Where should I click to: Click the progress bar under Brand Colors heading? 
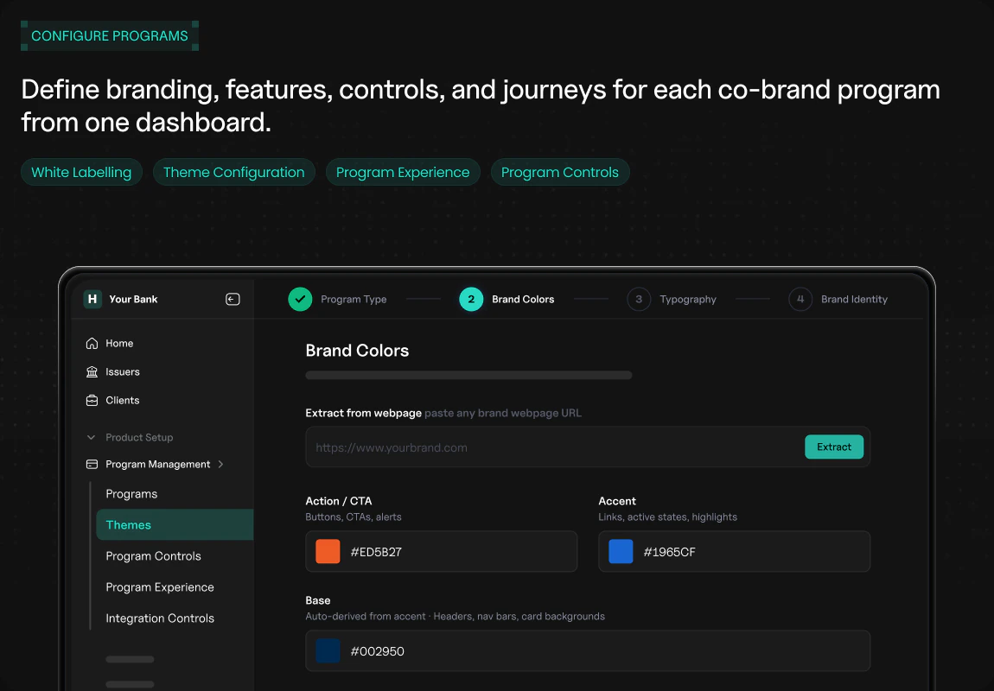(468, 375)
